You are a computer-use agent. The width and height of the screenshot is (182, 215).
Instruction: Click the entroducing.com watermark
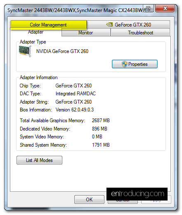pos(137,194)
